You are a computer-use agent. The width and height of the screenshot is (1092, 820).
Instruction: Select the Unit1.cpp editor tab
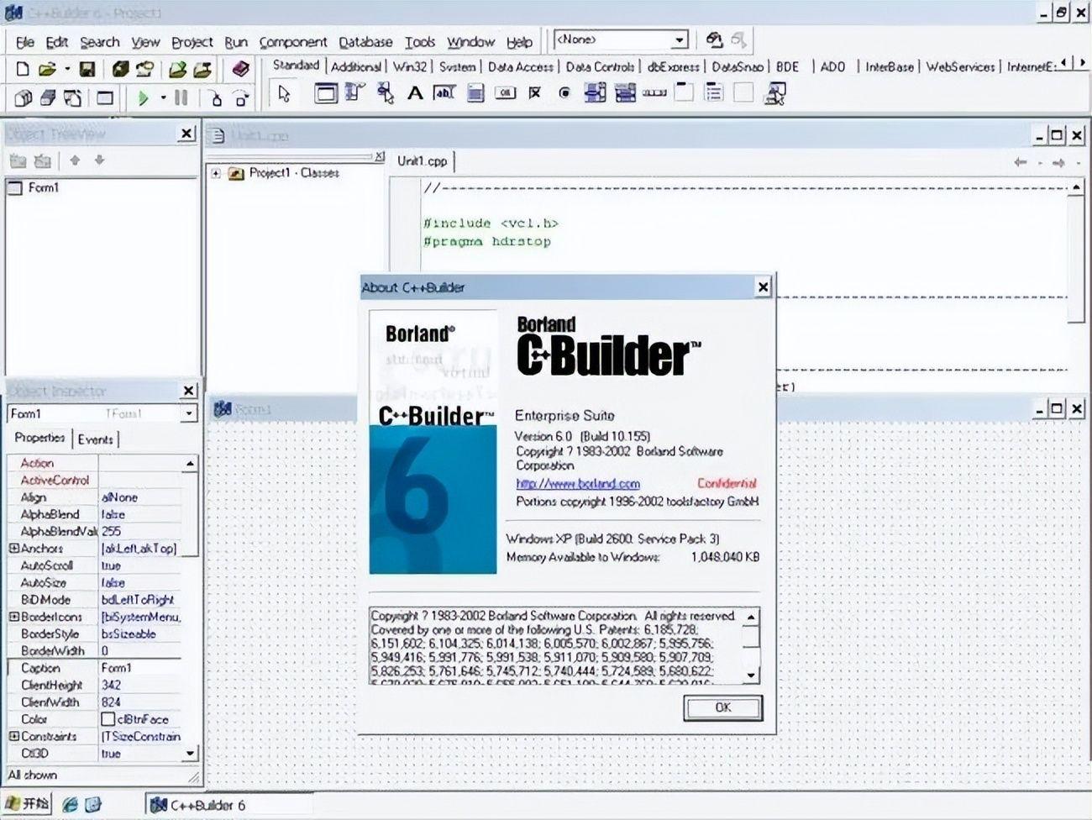click(x=422, y=160)
